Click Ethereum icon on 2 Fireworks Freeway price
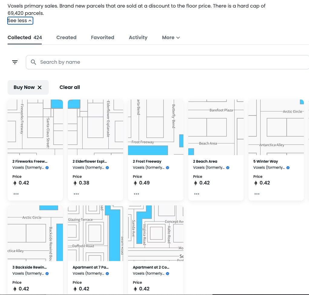The height and width of the screenshot is (295, 309). (15, 183)
